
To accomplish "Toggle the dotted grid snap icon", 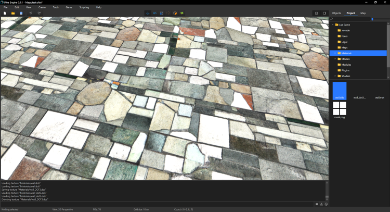I will 168,13.
